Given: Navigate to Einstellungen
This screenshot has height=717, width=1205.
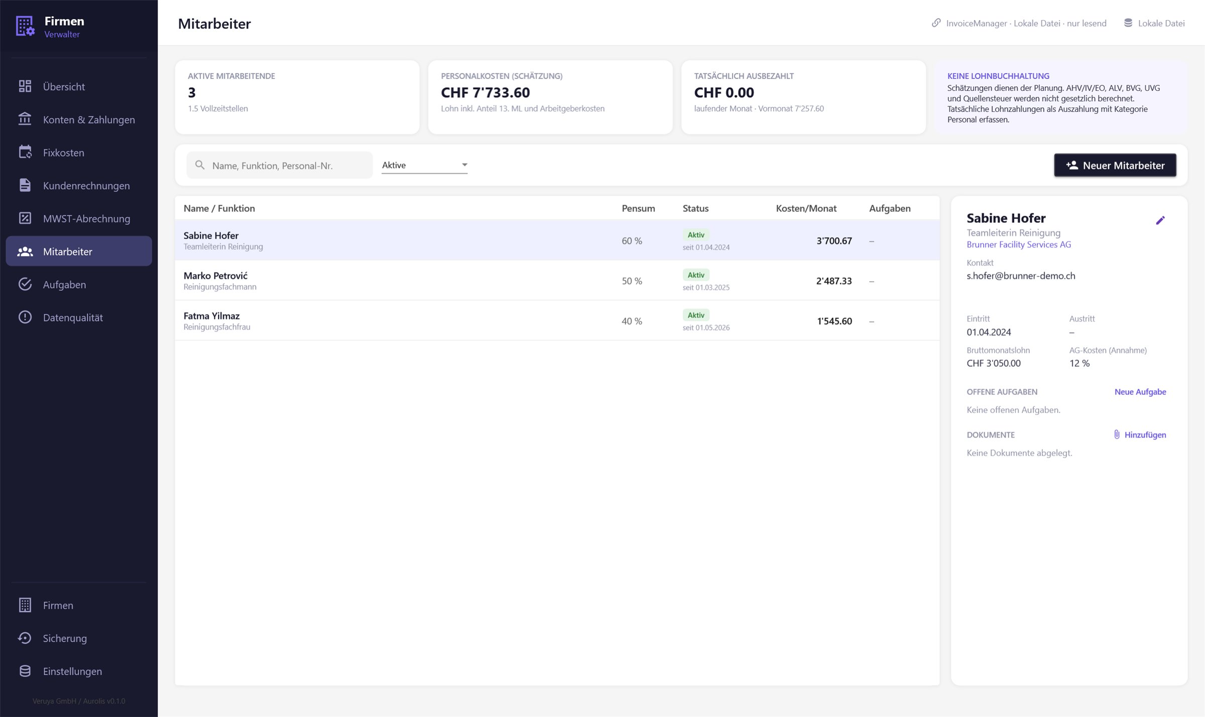Looking at the screenshot, I should point(79,671).
